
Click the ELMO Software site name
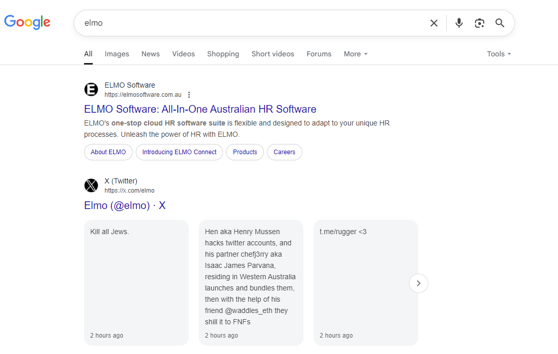click(130, 86)
